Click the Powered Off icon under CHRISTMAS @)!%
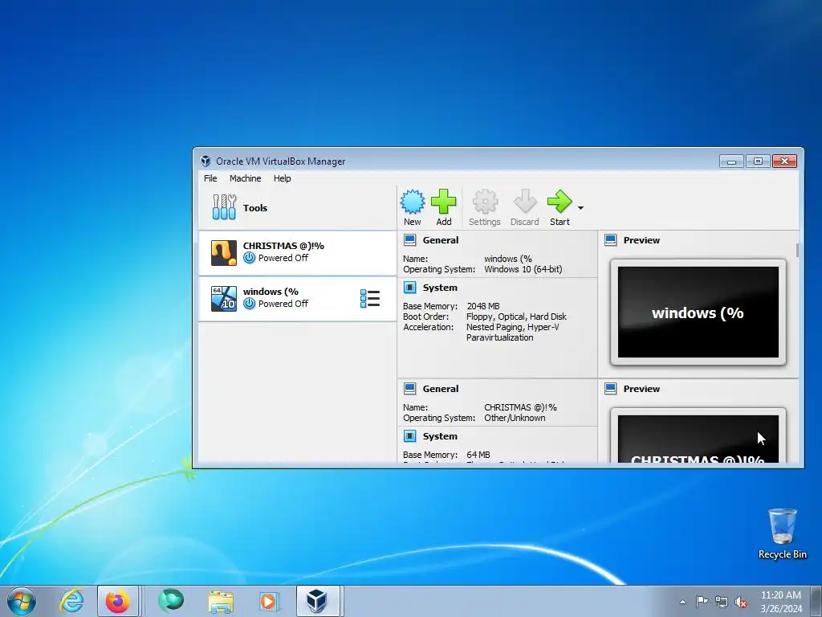 click(250, 258)
